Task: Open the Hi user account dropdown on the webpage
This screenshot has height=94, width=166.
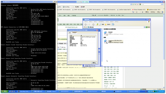Action: pyautogui.click(x=103, y=15)
